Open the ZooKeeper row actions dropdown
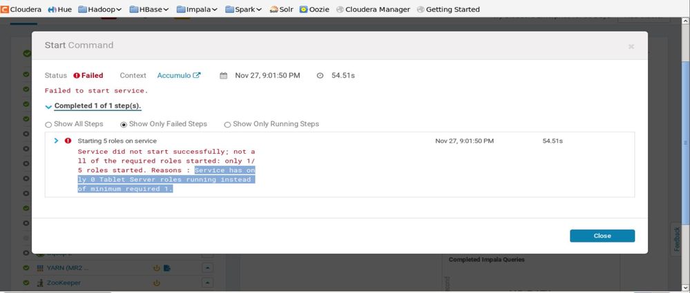Viewport: 690px width, 293px height. [x=208, y=283]
